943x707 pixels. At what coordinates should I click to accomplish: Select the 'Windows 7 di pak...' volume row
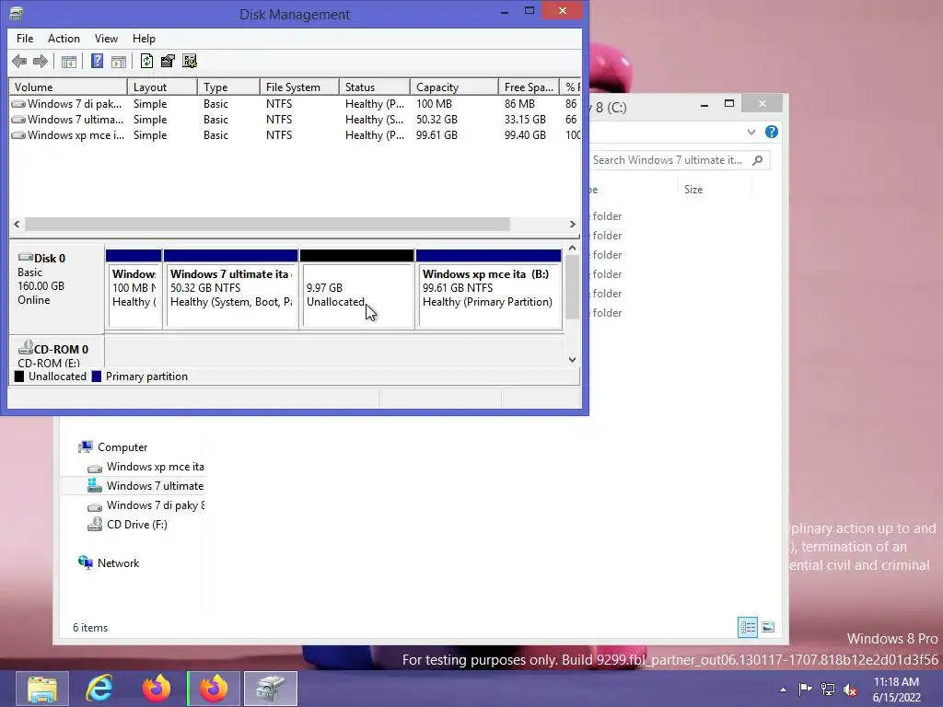click(x=295, y=103)
